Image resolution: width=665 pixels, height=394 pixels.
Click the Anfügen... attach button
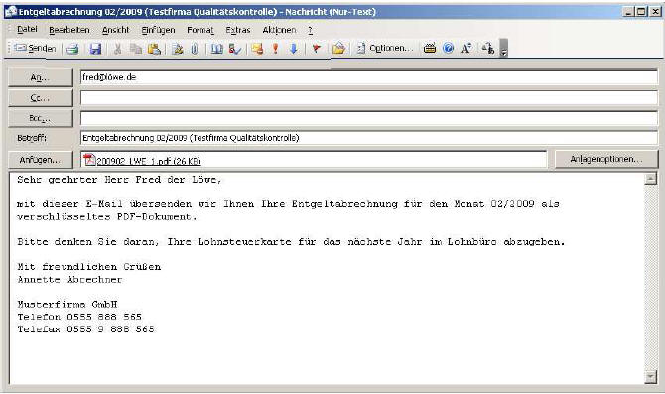tap(41, 160)
